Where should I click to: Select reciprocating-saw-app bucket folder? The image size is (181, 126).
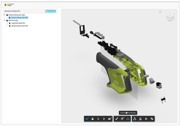coord(15,15)
